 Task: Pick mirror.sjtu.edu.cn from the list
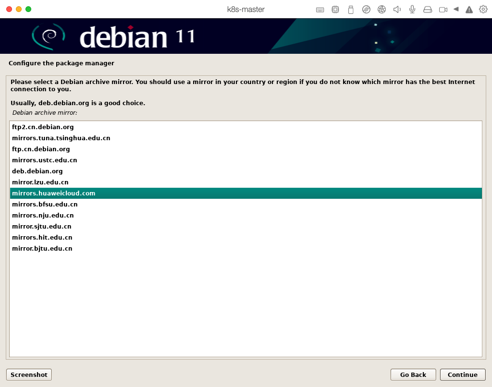tap(246, 227)
